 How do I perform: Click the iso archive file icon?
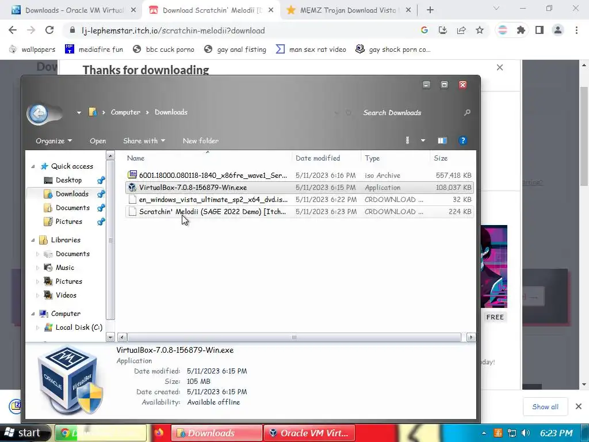(x=132, y=175)
